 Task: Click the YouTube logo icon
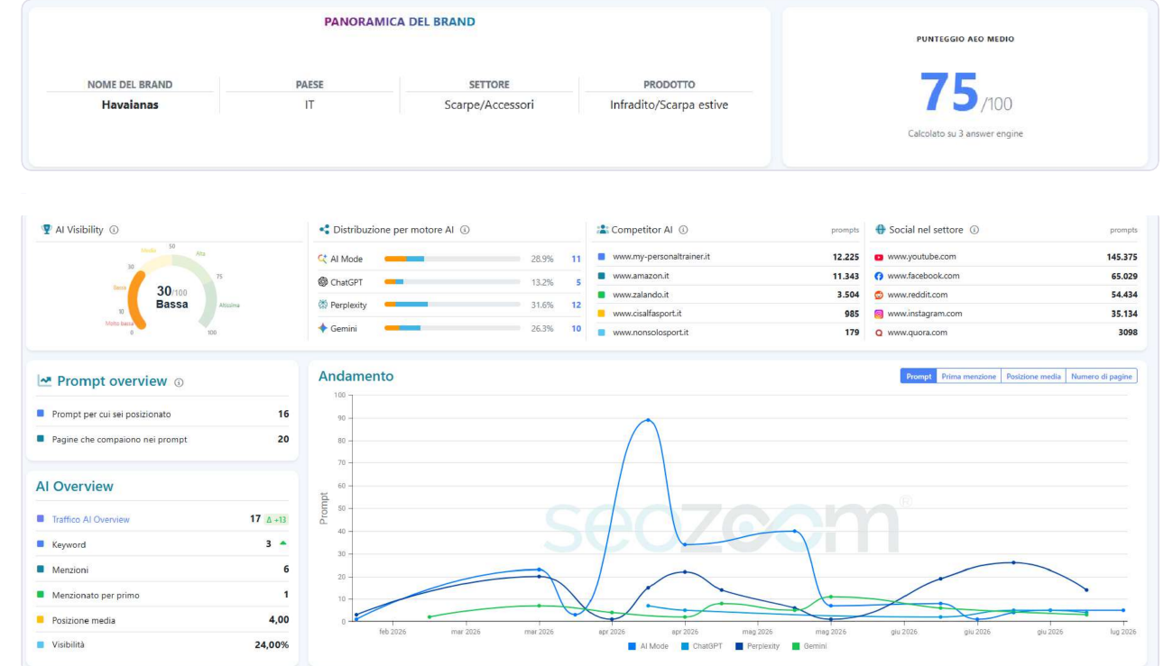tap(879, 257)
